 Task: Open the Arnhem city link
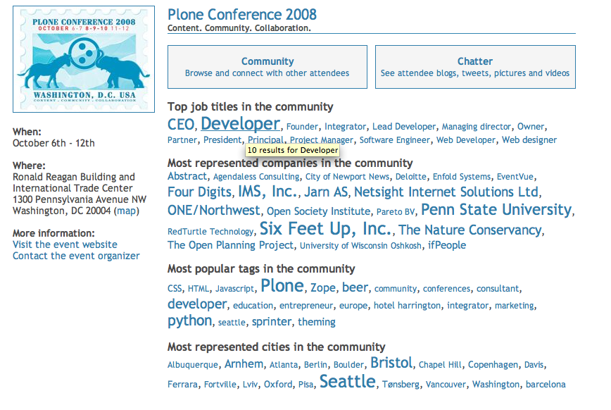[244, 364]
